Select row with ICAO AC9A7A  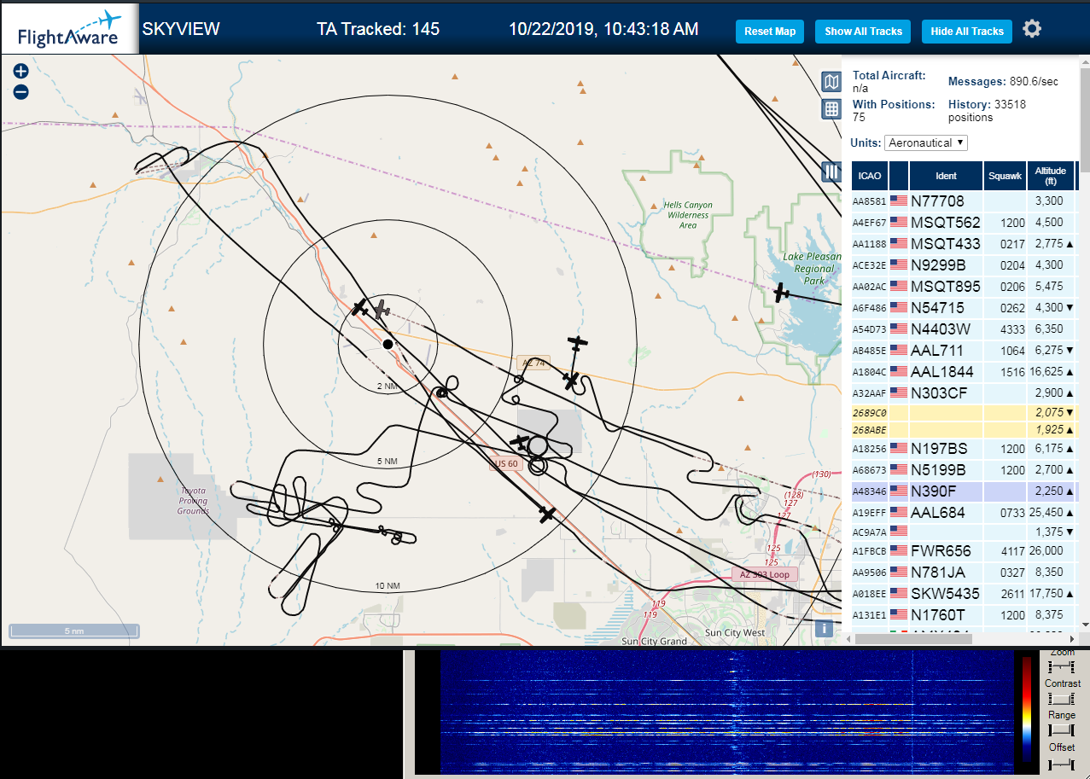tap(964, 532)
